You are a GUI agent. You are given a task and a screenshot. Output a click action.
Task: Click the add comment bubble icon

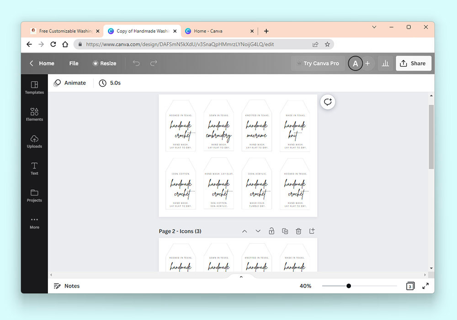tap(328, 102)
